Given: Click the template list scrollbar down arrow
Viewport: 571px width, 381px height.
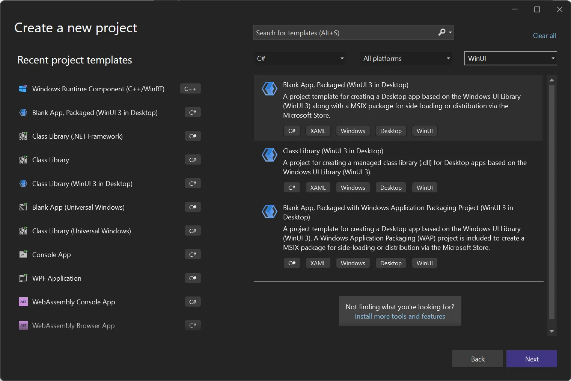Looking at the screenshot, I should 551,331.
